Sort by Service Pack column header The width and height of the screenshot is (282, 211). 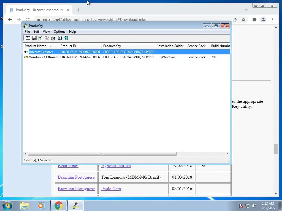tap(197, 46)
